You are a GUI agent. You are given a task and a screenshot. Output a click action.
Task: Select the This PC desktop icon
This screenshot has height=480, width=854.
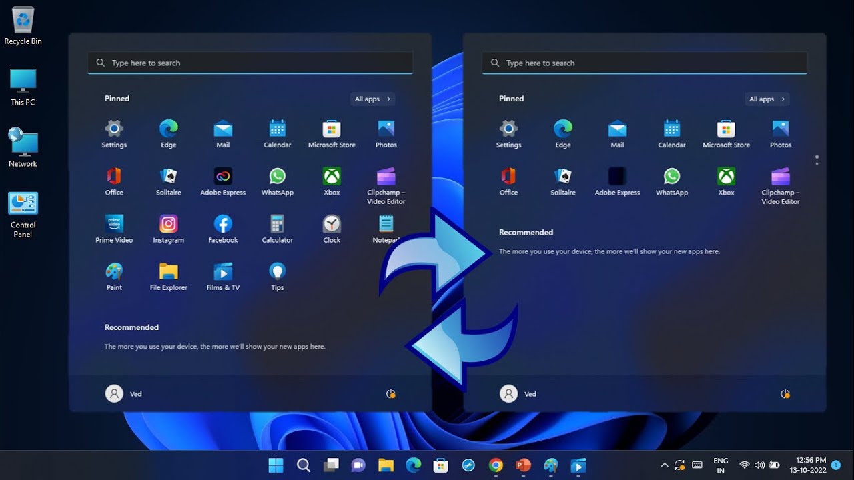(x=23, y=87)
